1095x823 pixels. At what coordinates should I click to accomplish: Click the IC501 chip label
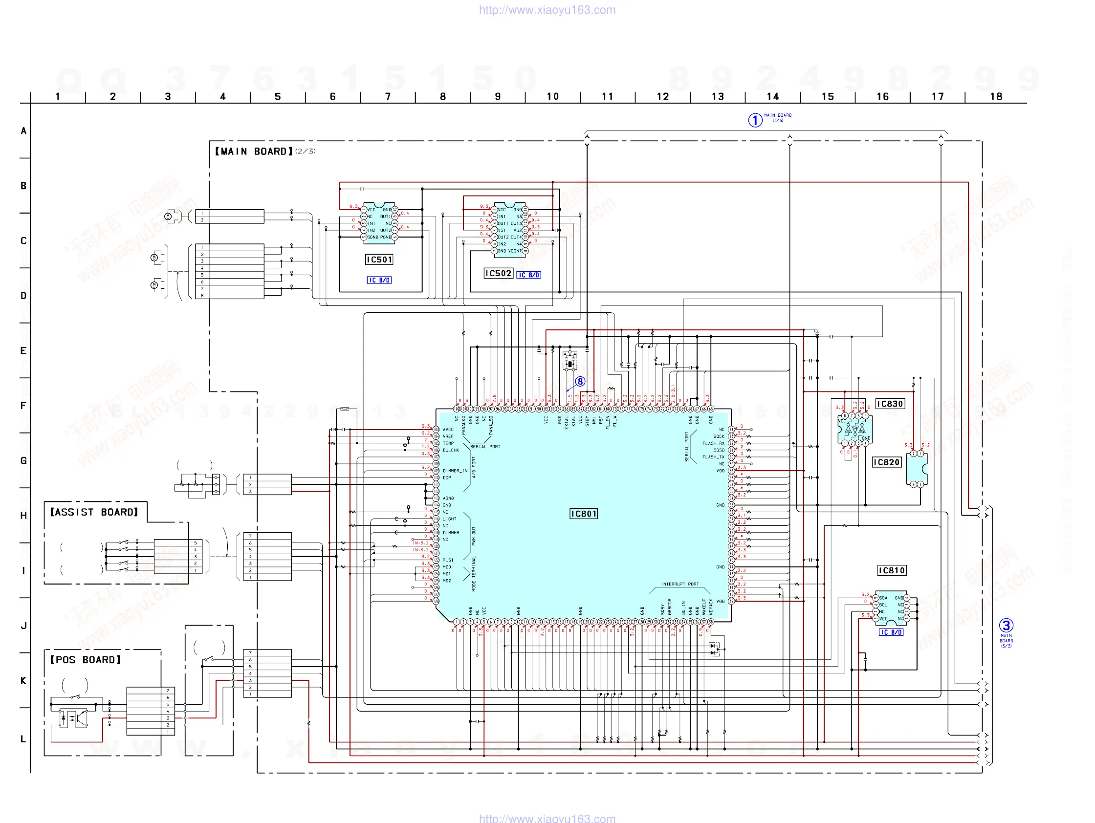tap(379, 260)
